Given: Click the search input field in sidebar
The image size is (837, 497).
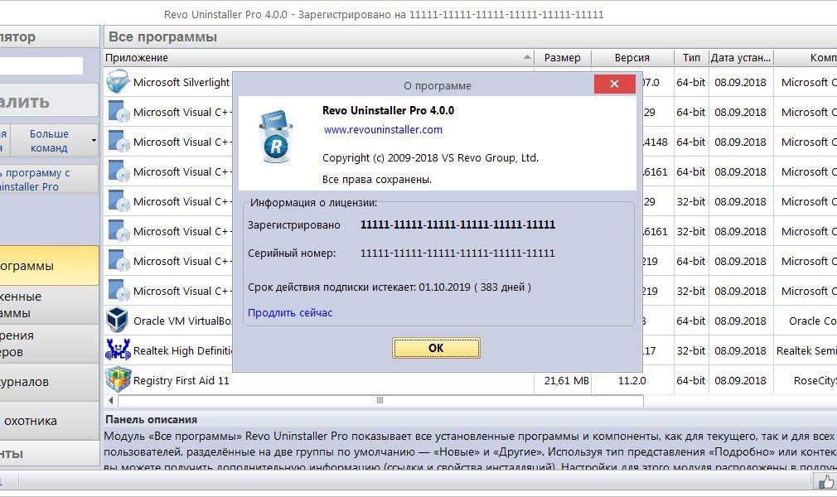Looking at the screenshot, I should [x=41, y=65].
